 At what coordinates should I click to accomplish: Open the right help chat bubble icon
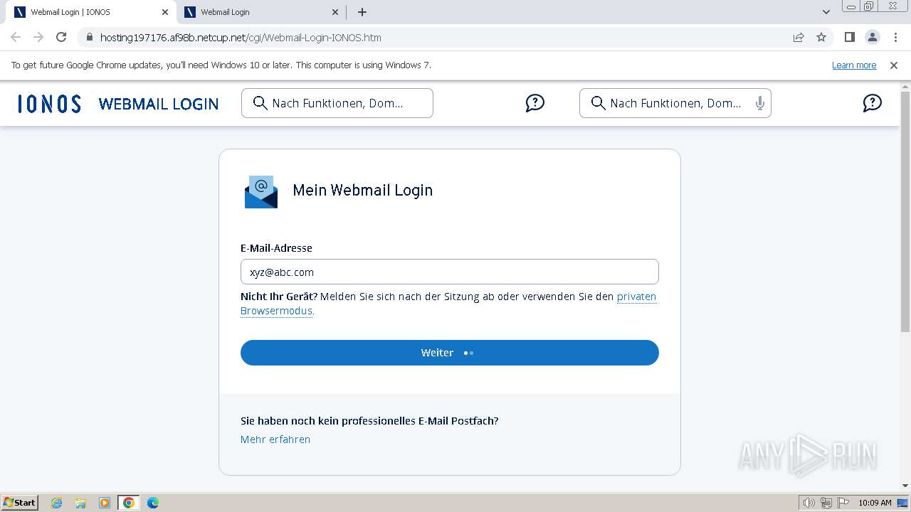[x=872, y=103]
